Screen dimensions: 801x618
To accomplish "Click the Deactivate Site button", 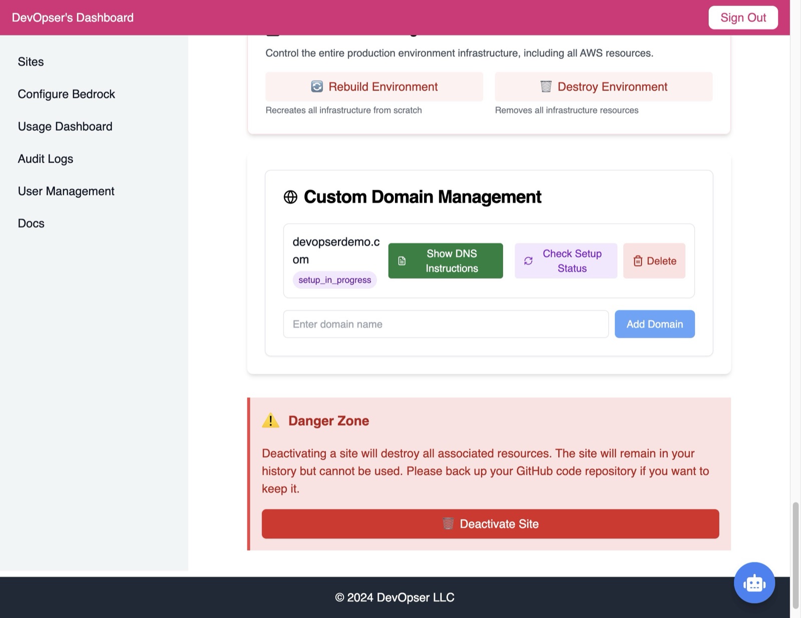I will click(x=491, y=524).
